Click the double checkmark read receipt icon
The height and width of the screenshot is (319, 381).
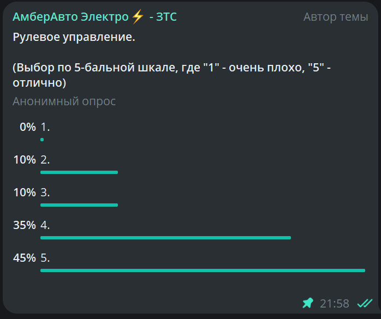(364, 303)
